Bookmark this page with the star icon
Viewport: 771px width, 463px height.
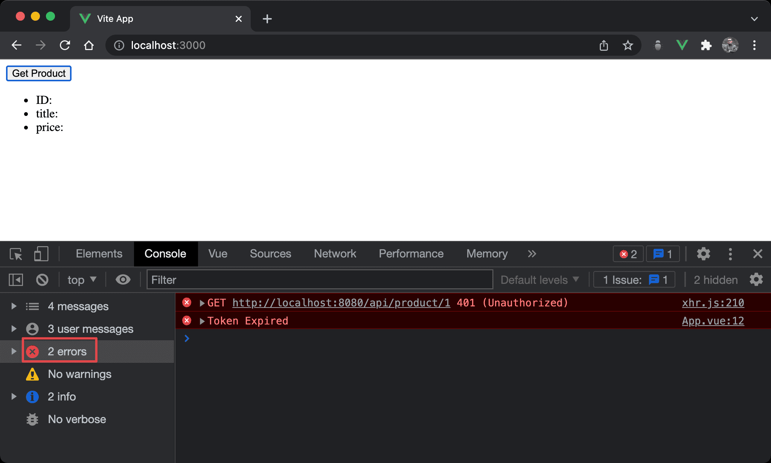point(628,46)
